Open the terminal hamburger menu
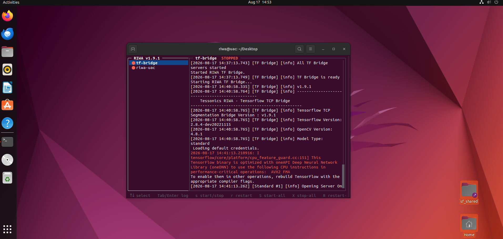The height and width of the screenshot is (239, 503). tap(311, 49)
